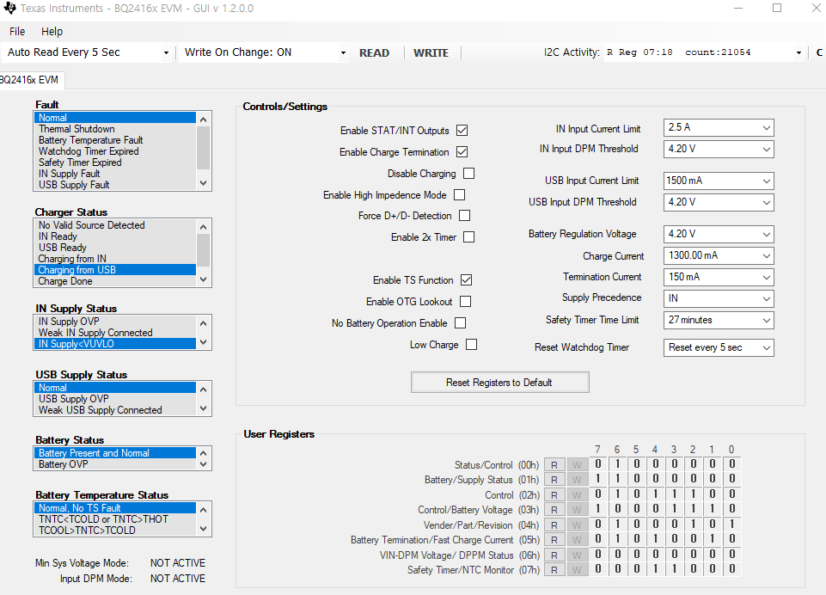Select Charging from USB in Charger Status
Image resolution: width=826 pixels, height=595 pixels.
[115, 270]
